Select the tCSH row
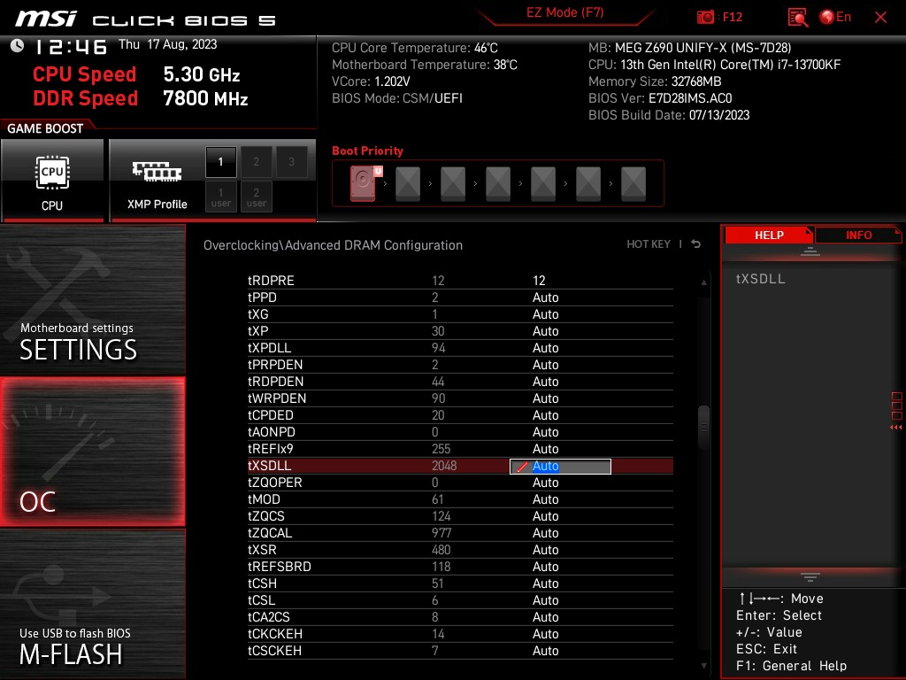This screenshot has width=906, height=680. pyautogui.click(x=460, y=583)
